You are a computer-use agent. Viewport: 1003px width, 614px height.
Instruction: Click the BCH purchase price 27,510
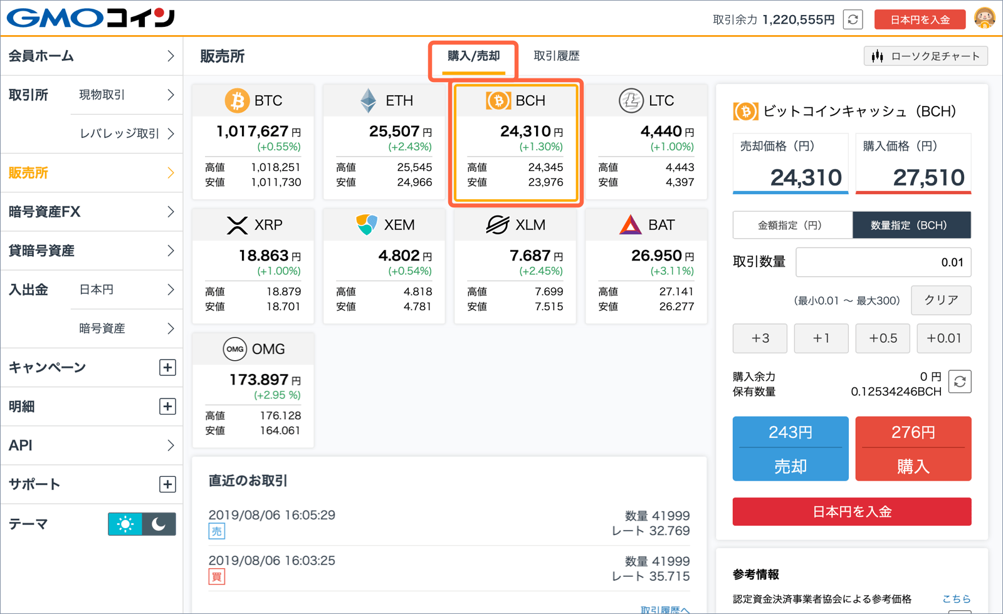click(928, 177)
